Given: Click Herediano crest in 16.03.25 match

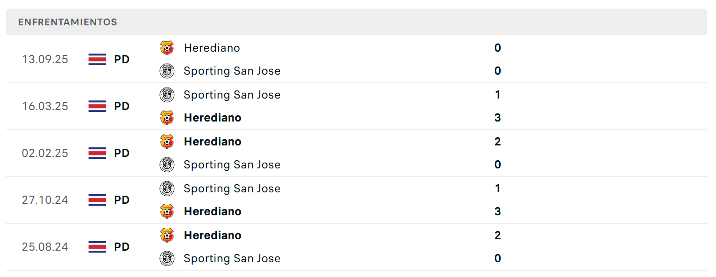Looking at the screenshot, I should 167,118.
